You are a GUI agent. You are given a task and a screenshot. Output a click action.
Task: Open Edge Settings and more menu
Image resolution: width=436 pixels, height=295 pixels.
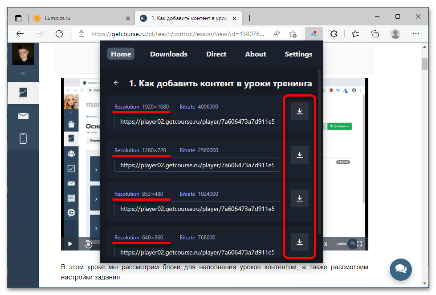tap(416, 34)
